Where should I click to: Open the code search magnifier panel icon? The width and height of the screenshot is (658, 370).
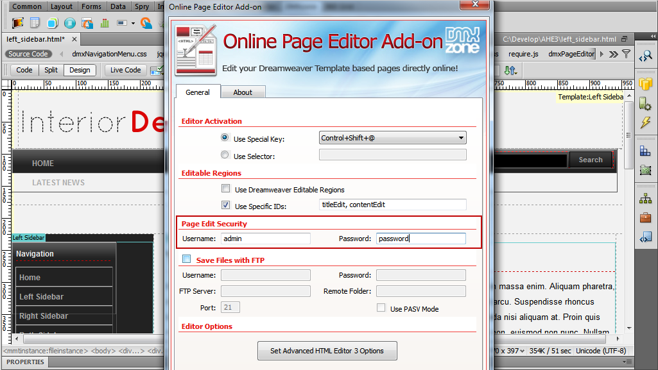coord(645,56)
